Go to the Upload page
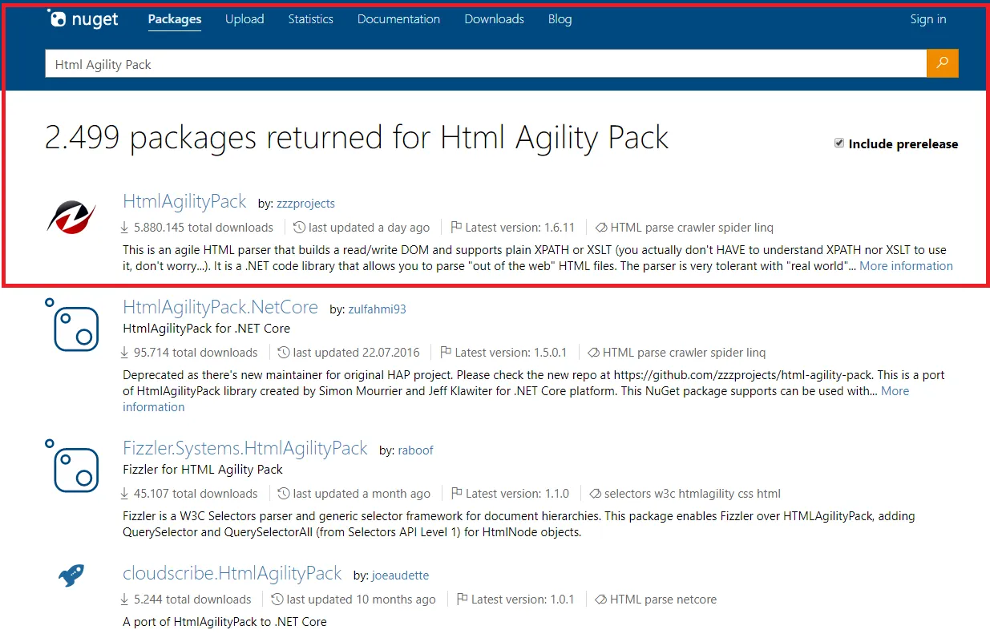 [244, 19]
